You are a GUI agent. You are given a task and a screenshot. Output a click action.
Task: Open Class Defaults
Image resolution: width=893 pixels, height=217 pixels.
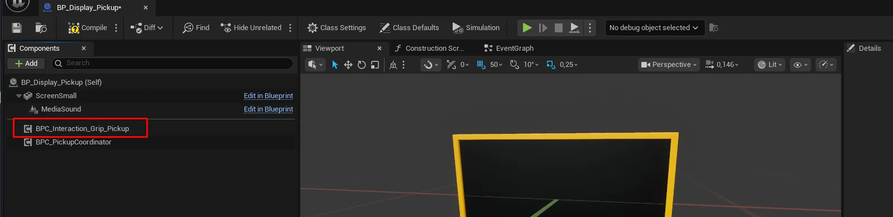[x=409, y=28]
